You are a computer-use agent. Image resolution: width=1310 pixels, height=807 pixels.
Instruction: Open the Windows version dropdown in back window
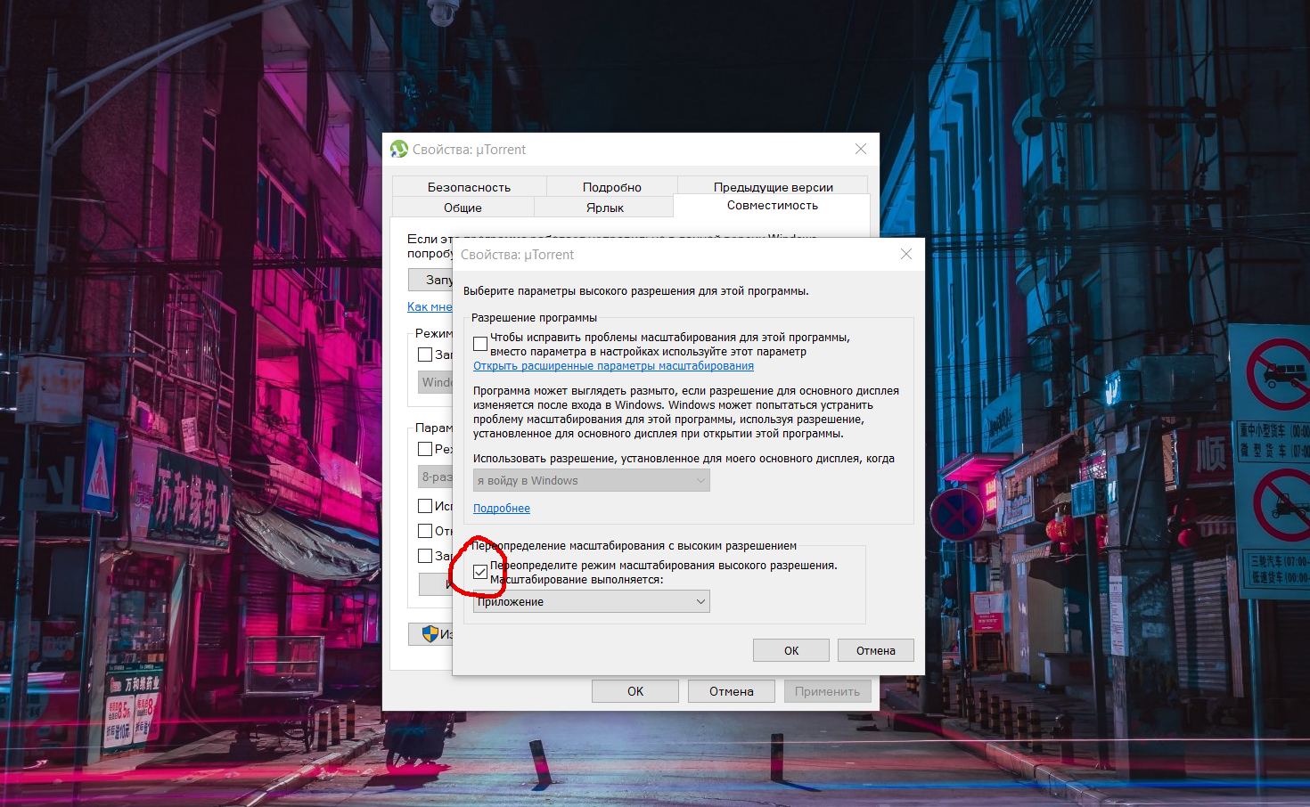[436, 382]
